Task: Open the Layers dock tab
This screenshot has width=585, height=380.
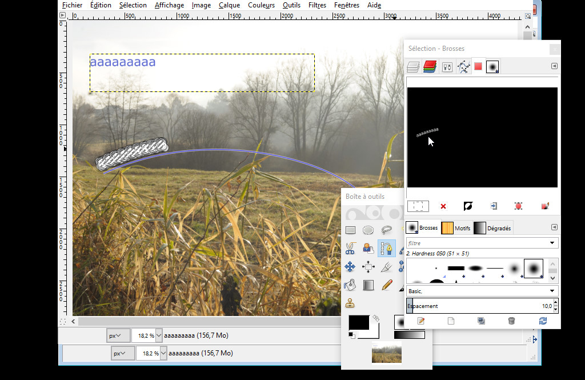Action: (413, 67)
